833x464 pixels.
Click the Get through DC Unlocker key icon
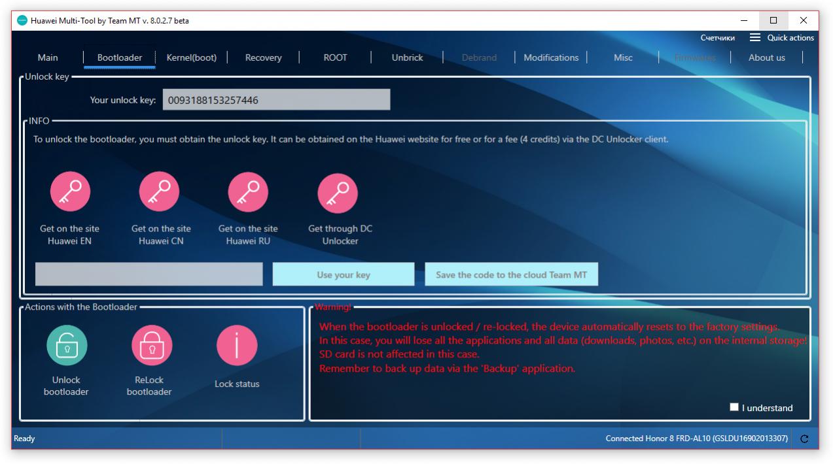tap(338, 193)
